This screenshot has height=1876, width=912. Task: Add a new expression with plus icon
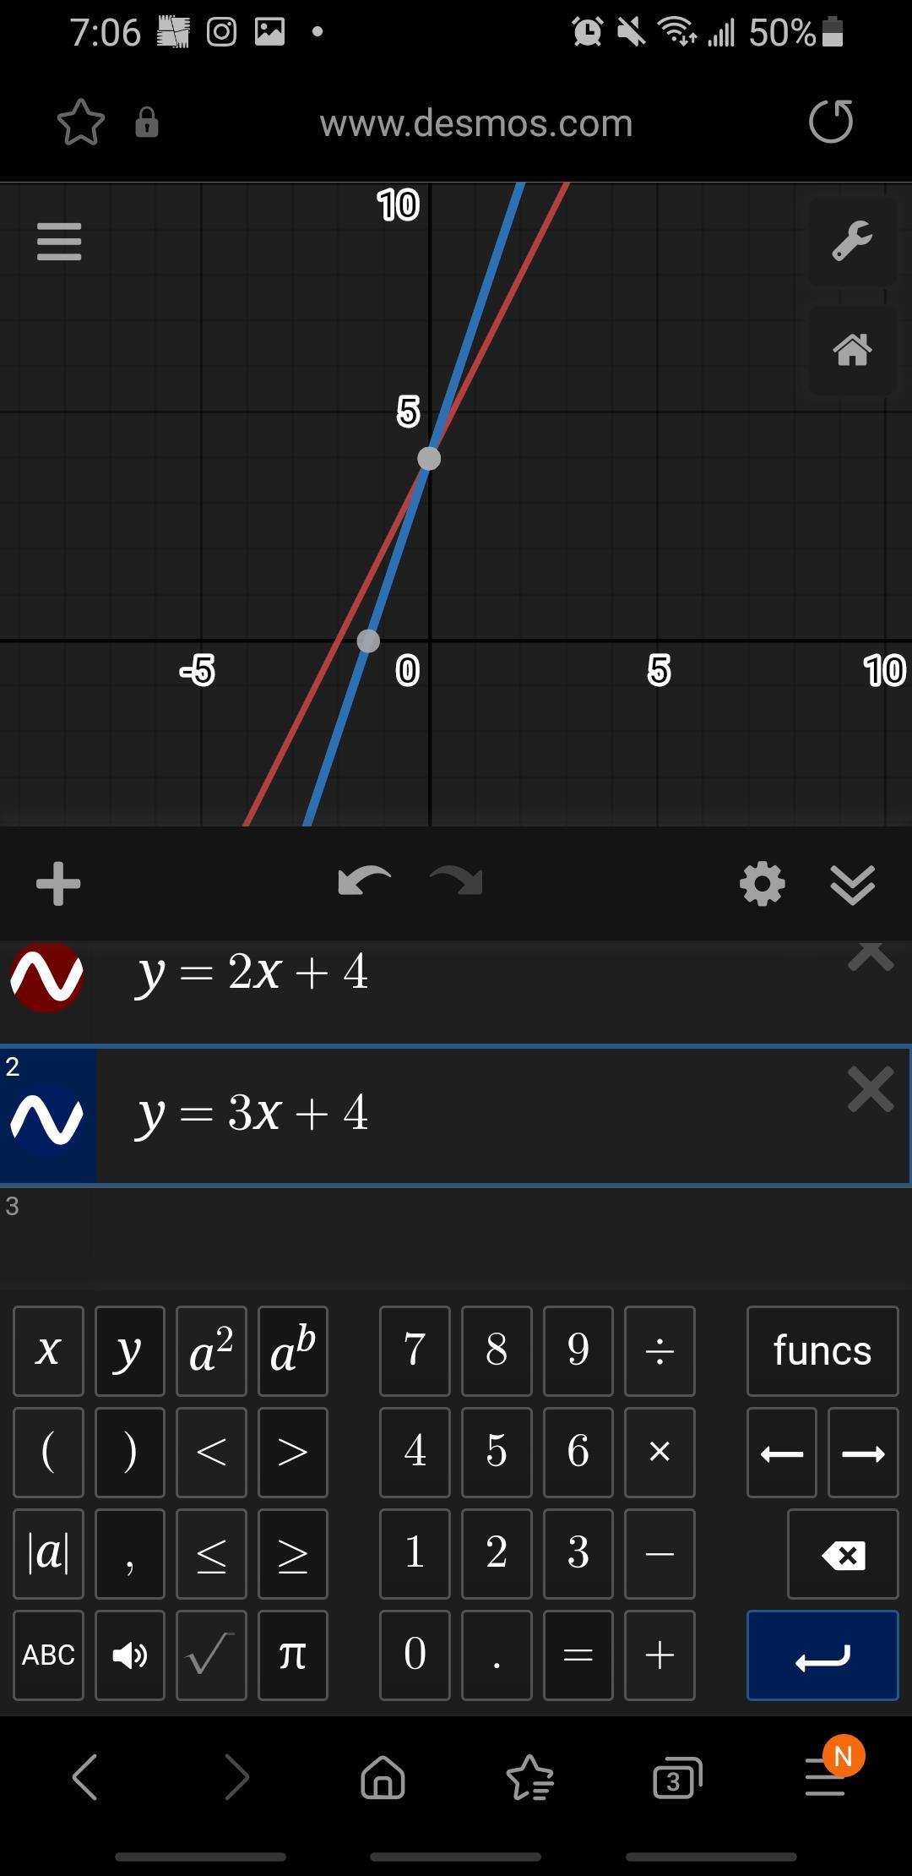pos(58,884)
